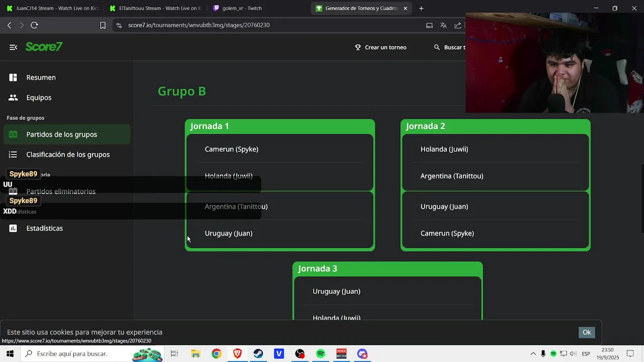The image size is (644, 362).
Task: Click the Buscar search icon in header
Action: tap(437, 47)
